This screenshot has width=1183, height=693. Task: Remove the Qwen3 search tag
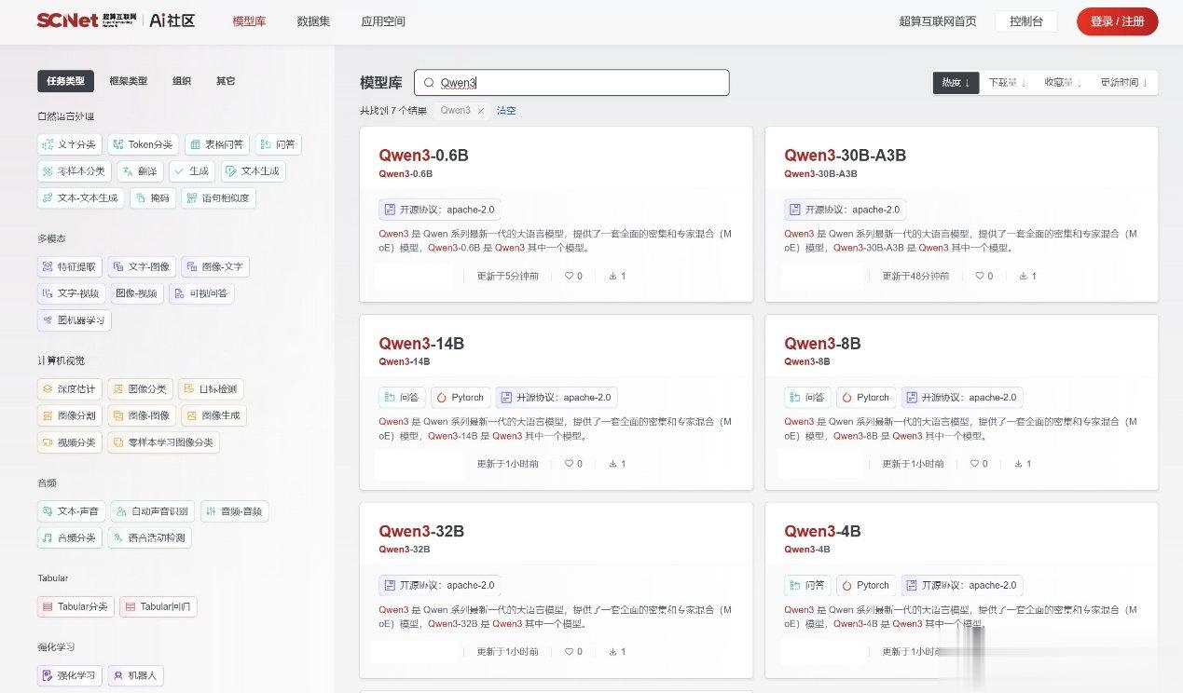[x=480, y=110]
